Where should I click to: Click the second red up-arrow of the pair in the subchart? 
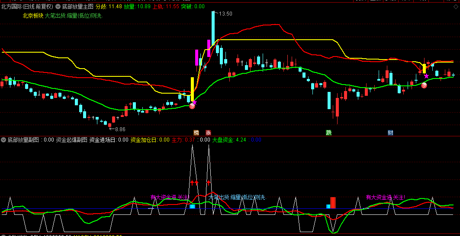click(196, 183)
